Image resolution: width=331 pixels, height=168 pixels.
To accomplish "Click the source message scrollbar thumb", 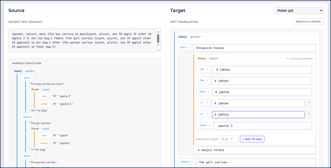I will pyautogui.click(x=158, y=38).
